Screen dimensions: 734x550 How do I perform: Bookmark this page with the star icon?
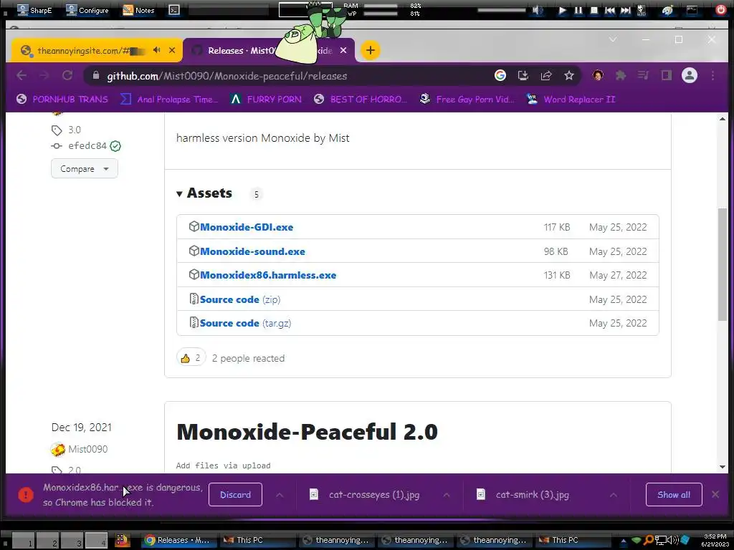(568, 75)
